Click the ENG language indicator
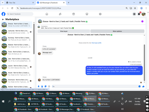The height and width of the screenshot is (112, 149). pos(130,102)
